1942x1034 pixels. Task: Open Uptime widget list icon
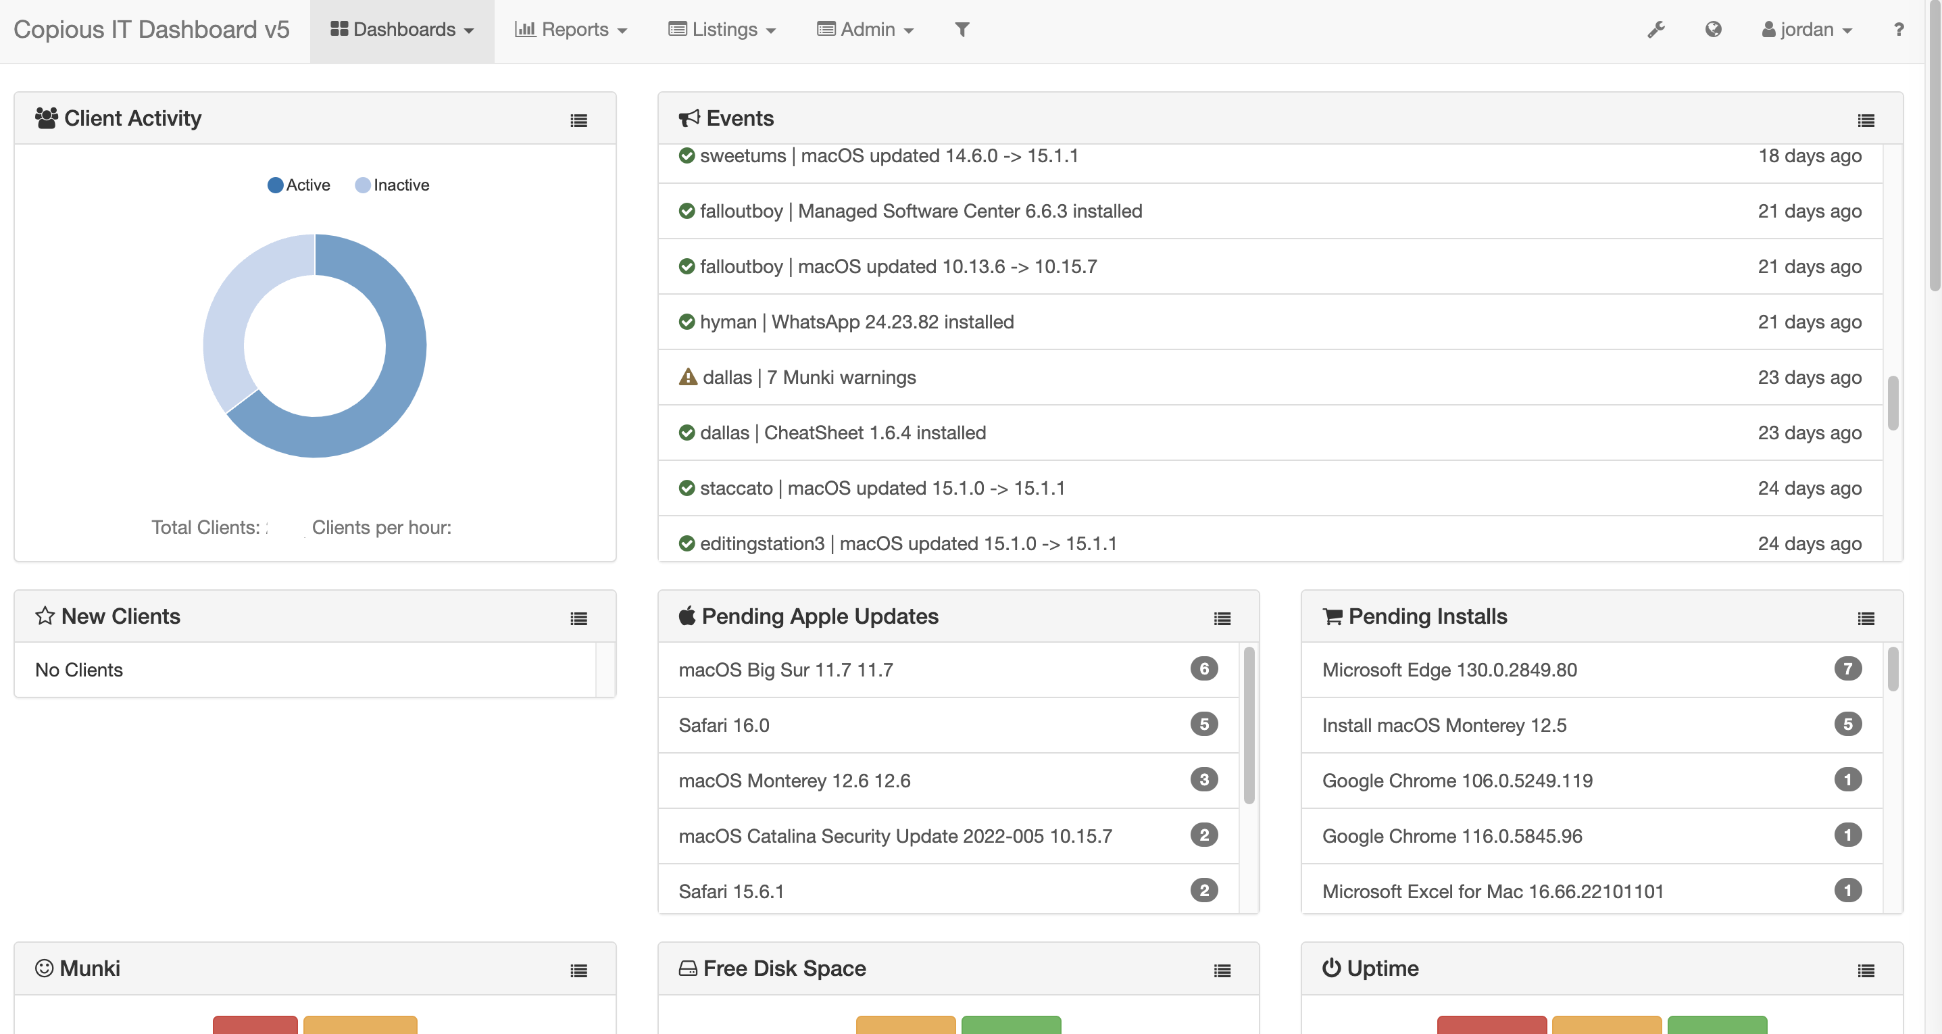[x=1866, y=970]
